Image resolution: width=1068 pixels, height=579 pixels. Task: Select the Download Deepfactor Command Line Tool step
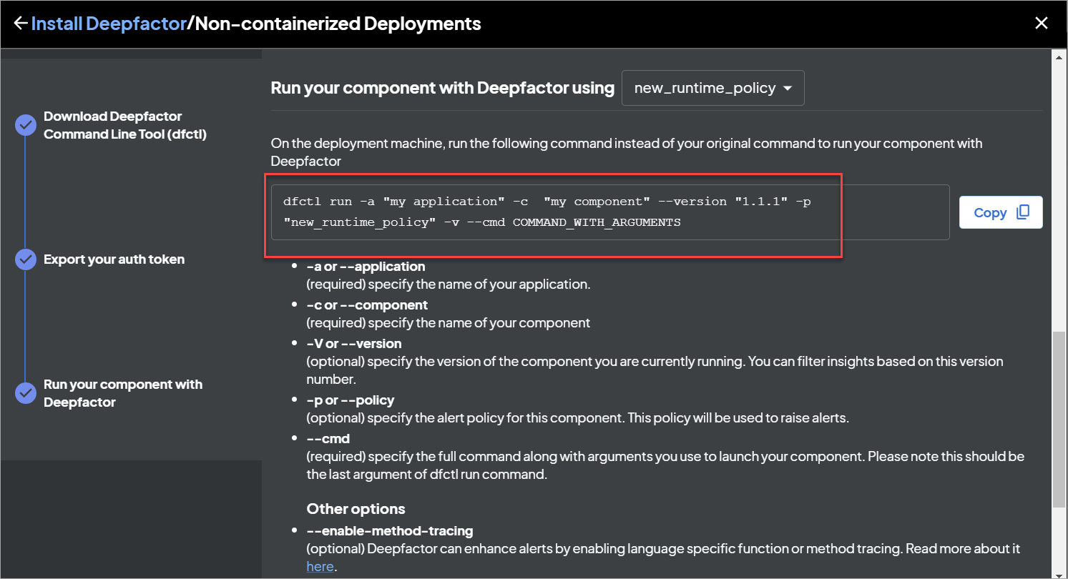(125, 125)
